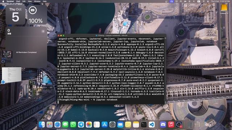Open OBS Studio from the Dock
Screen dimensions: 232x130
[179, 125]
